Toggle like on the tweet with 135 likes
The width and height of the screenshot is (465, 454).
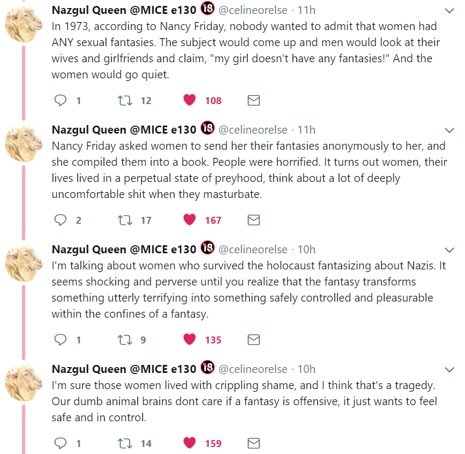(189, 340)
